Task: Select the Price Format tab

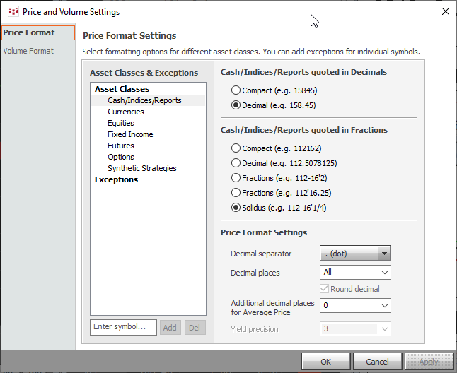Action: point(29,32)
